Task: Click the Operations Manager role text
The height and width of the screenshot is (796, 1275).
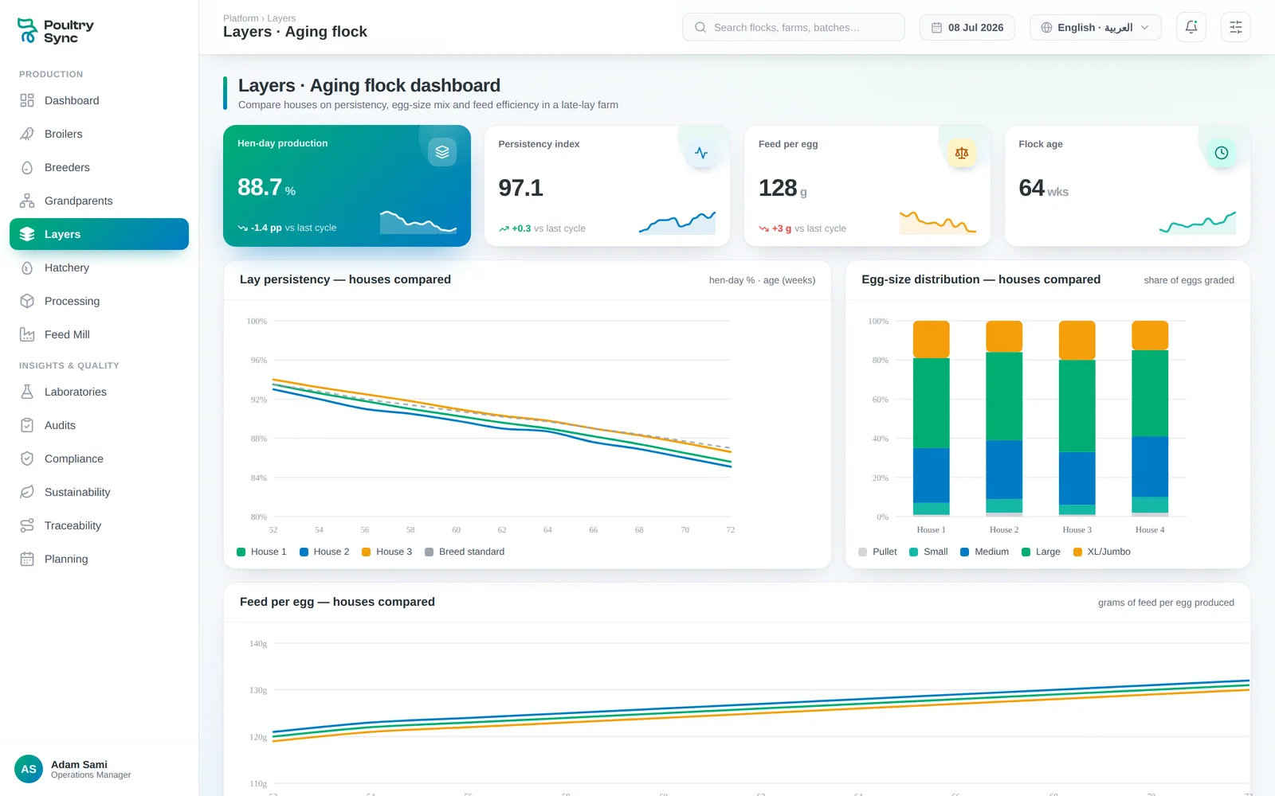Action: 91,775
